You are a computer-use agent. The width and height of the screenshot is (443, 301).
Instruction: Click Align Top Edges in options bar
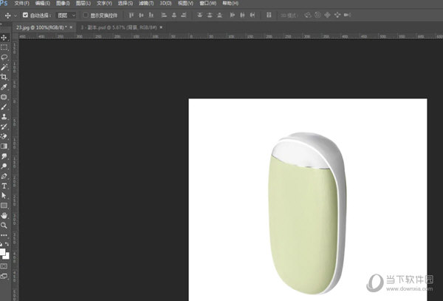click(x=131, y=15)
